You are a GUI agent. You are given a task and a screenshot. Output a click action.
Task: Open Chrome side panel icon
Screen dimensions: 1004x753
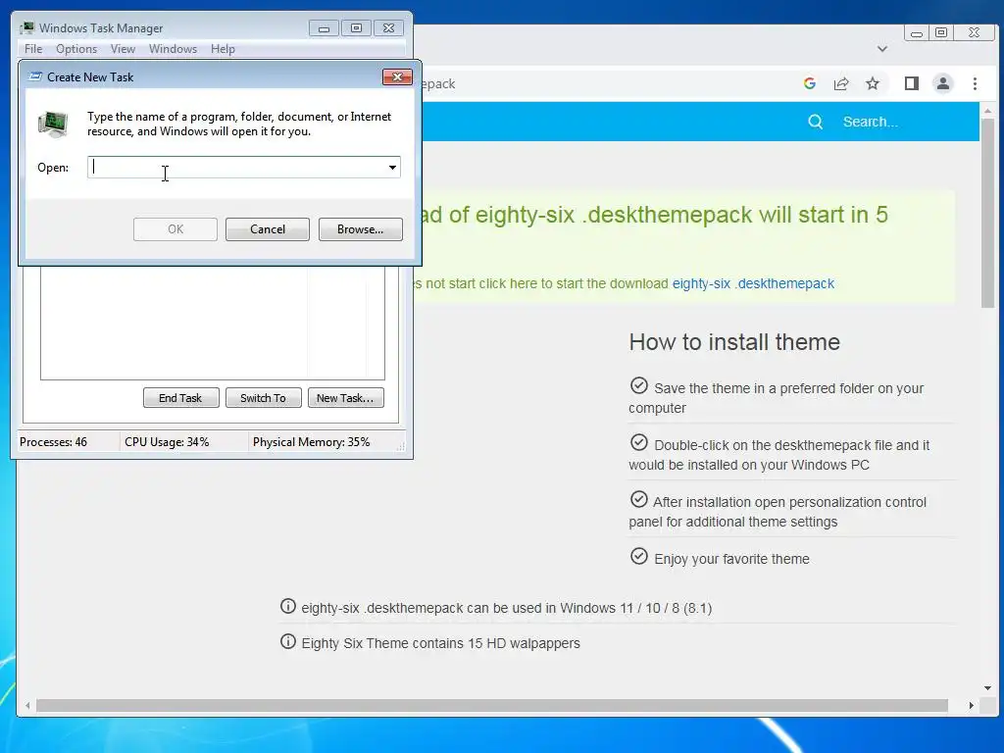click(x=911, y=83)
